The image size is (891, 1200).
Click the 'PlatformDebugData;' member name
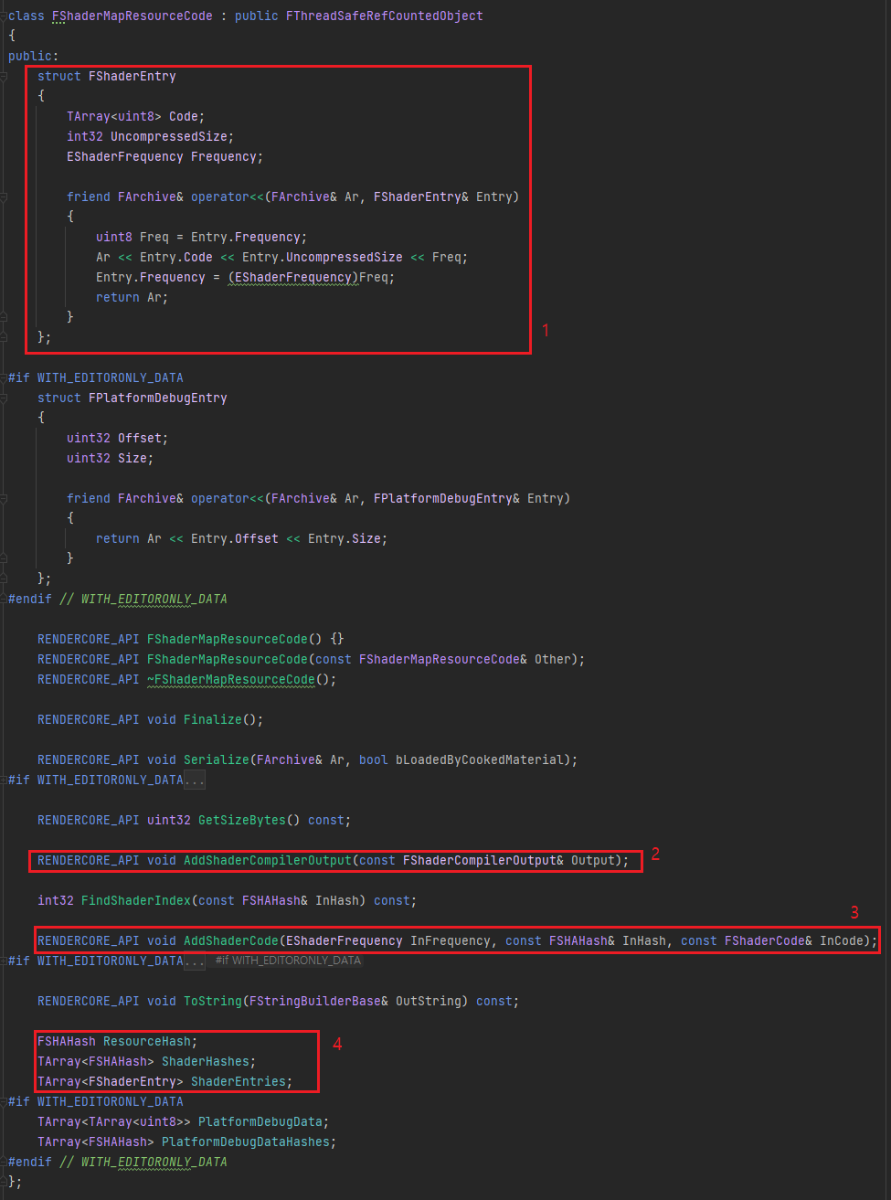[x=264, y=1121]
